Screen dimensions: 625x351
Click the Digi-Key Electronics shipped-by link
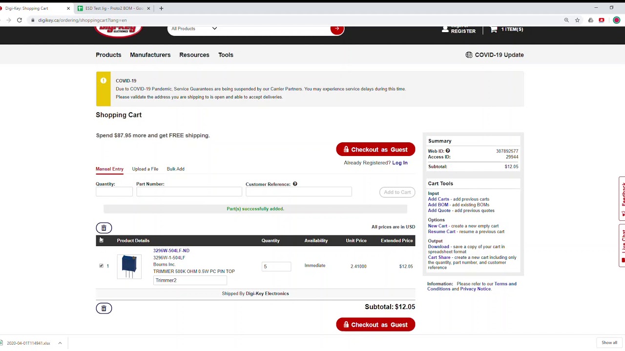267,293
